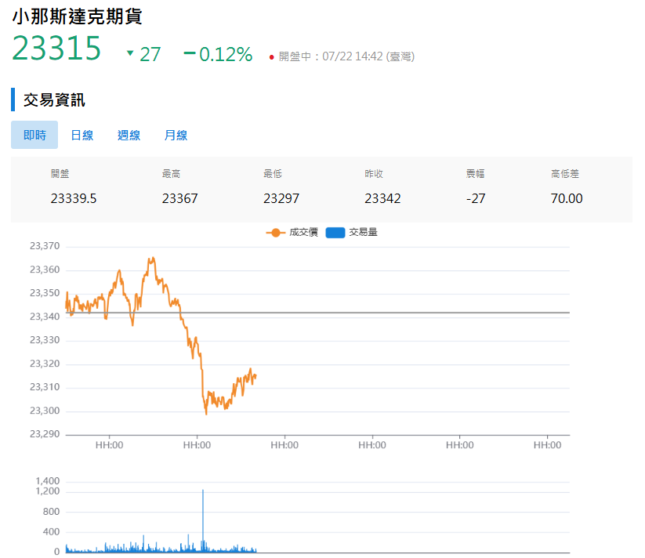Image resolution: width=645 pixels, height=558 pixels.
Task: Click the 最低 value 23297
Action: [281, 198]
